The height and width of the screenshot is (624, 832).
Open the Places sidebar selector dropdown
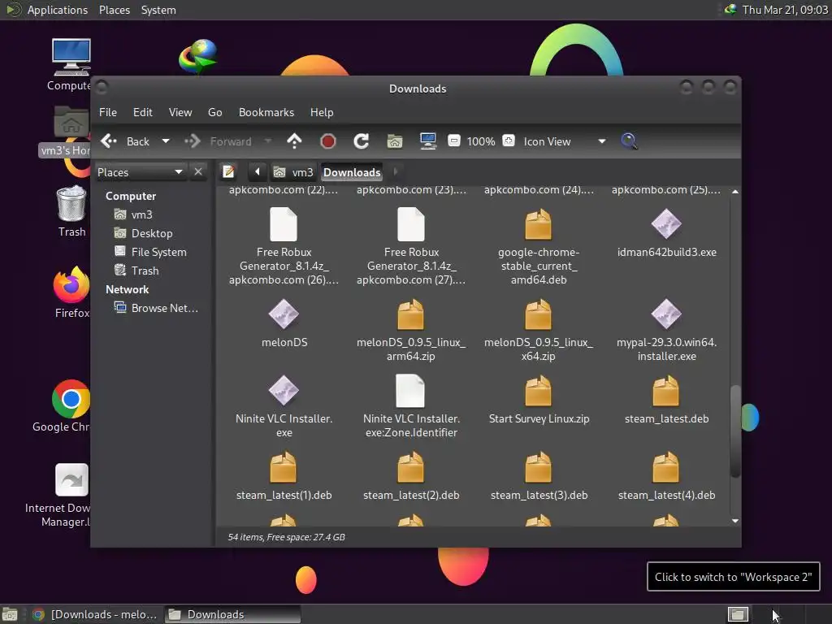[x=141, y=172]
